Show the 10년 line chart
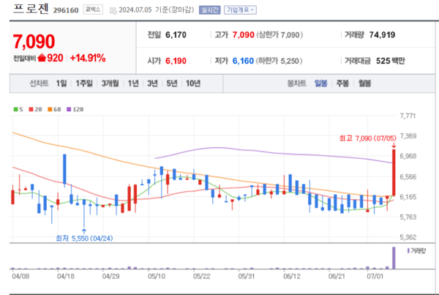 pyautogui.click(x=193, y=83)
